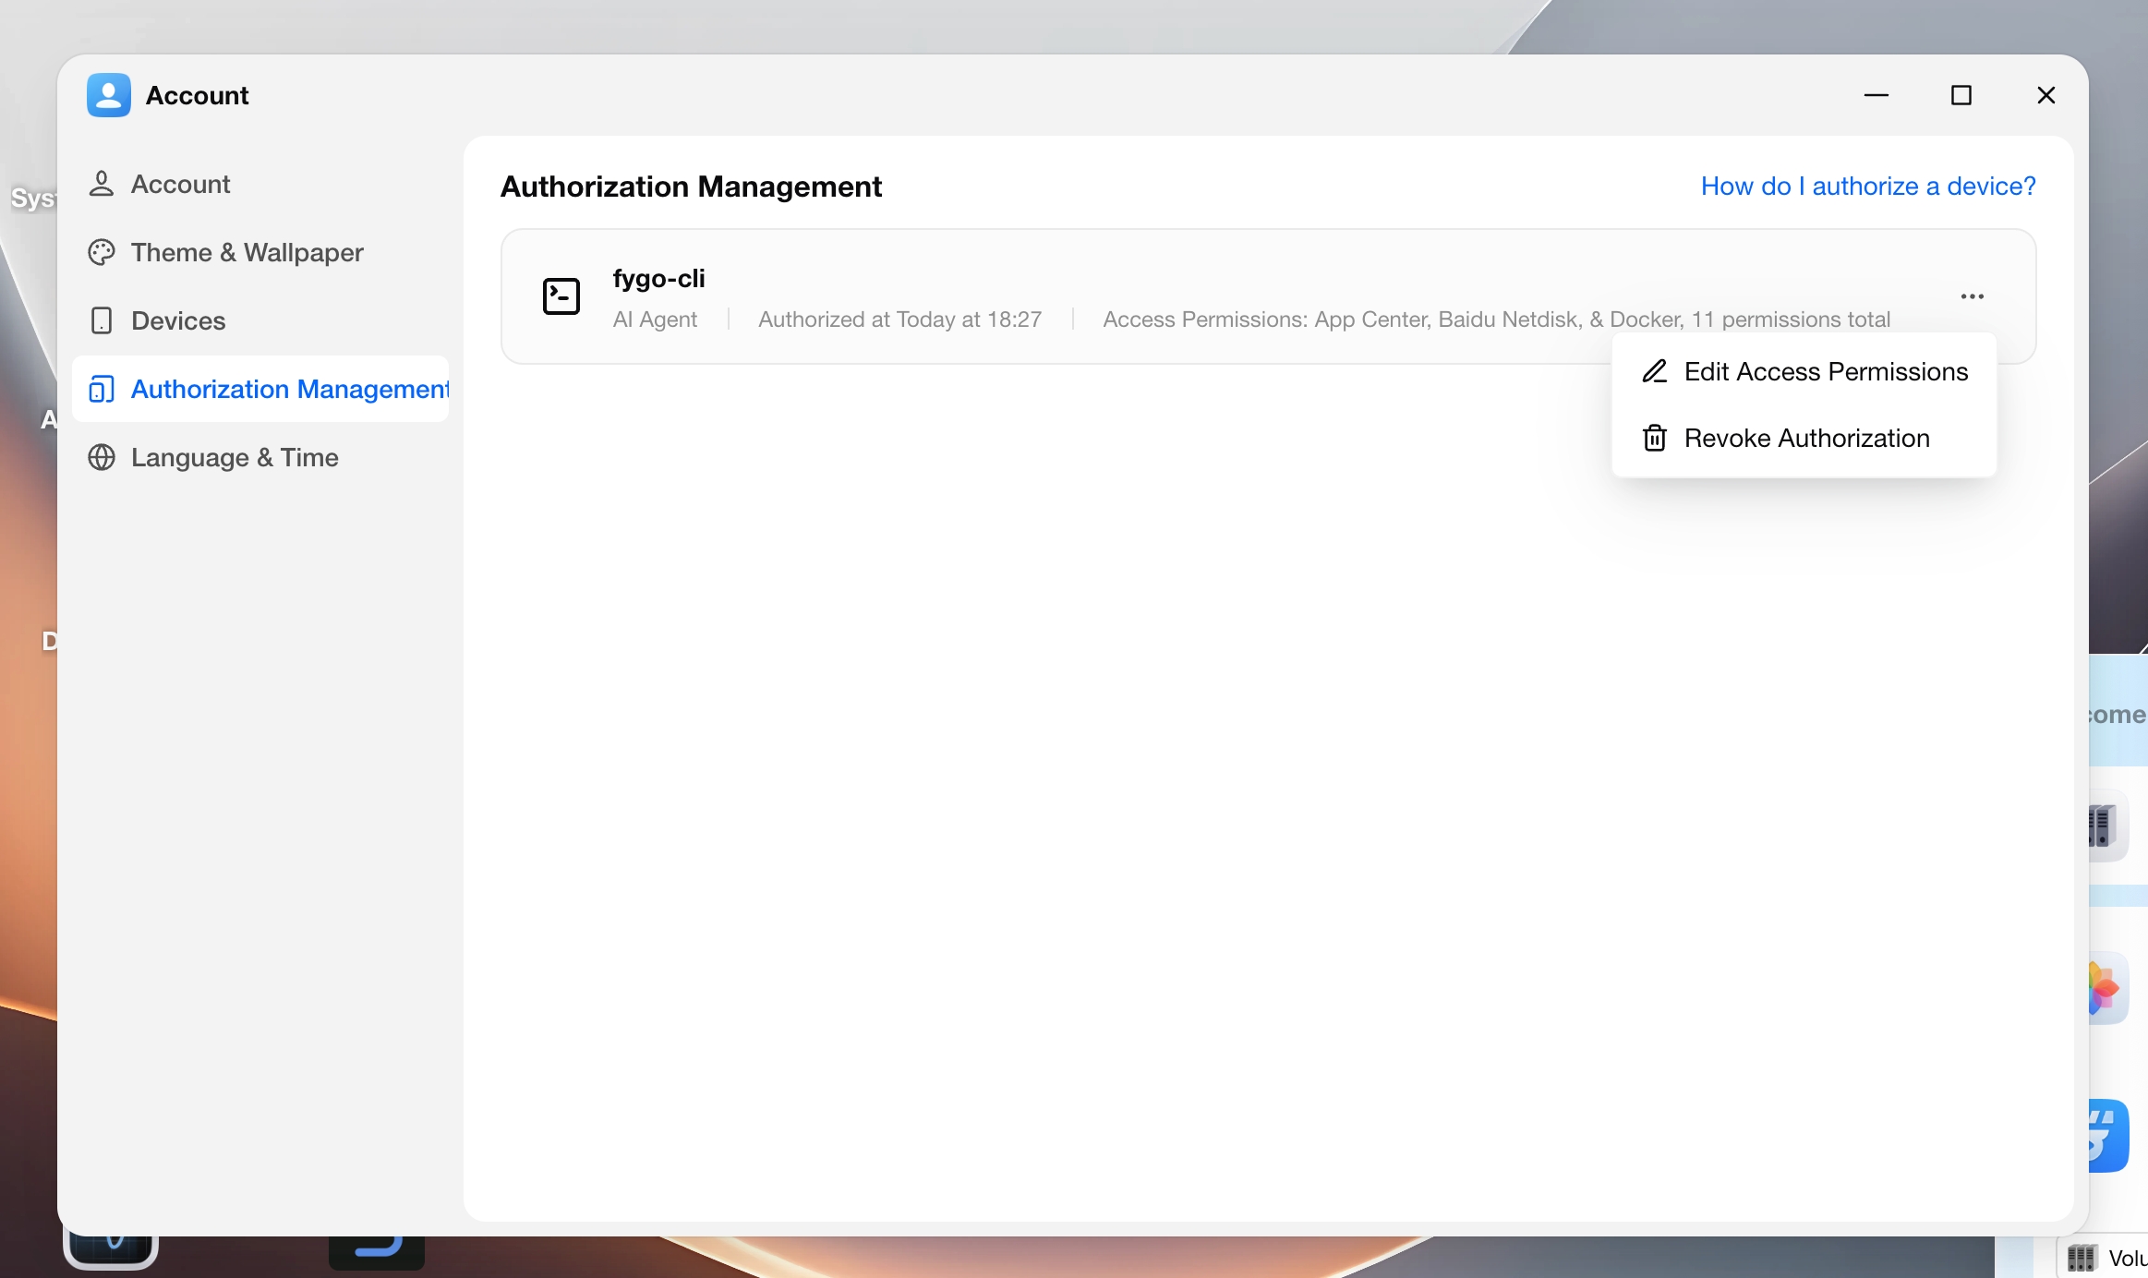2148x1278 pixels.
Task: Click the Devices phone icon
Action: pos(102,320)
